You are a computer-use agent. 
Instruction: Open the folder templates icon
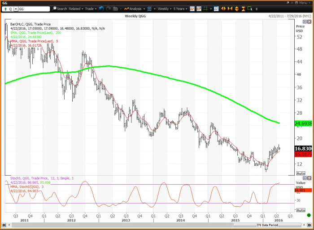click(x=116, y=9)
